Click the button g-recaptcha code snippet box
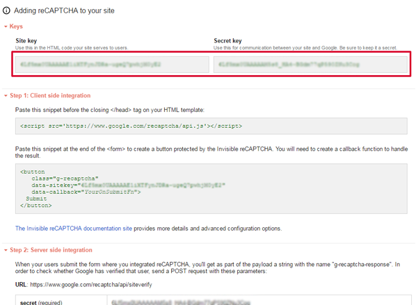The width and height of the screenshot is (416, 305). (x=211, y=189)
